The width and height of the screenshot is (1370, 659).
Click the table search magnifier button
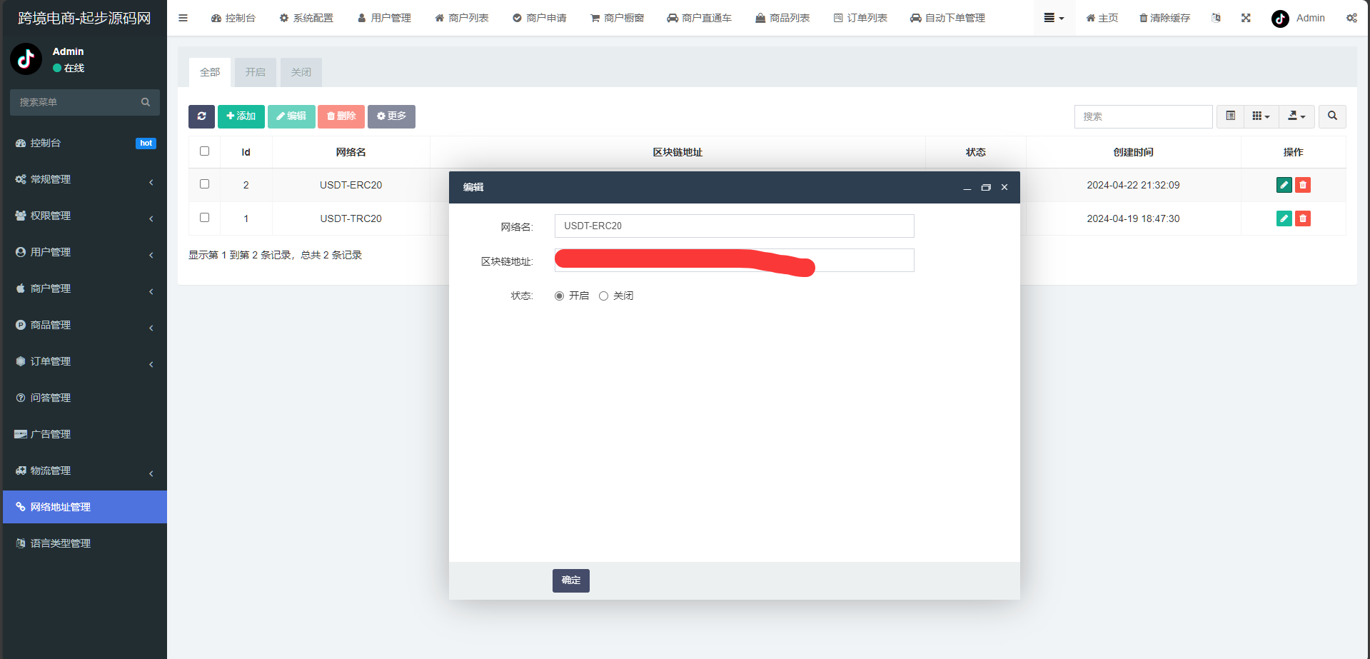pos(1332,116)
